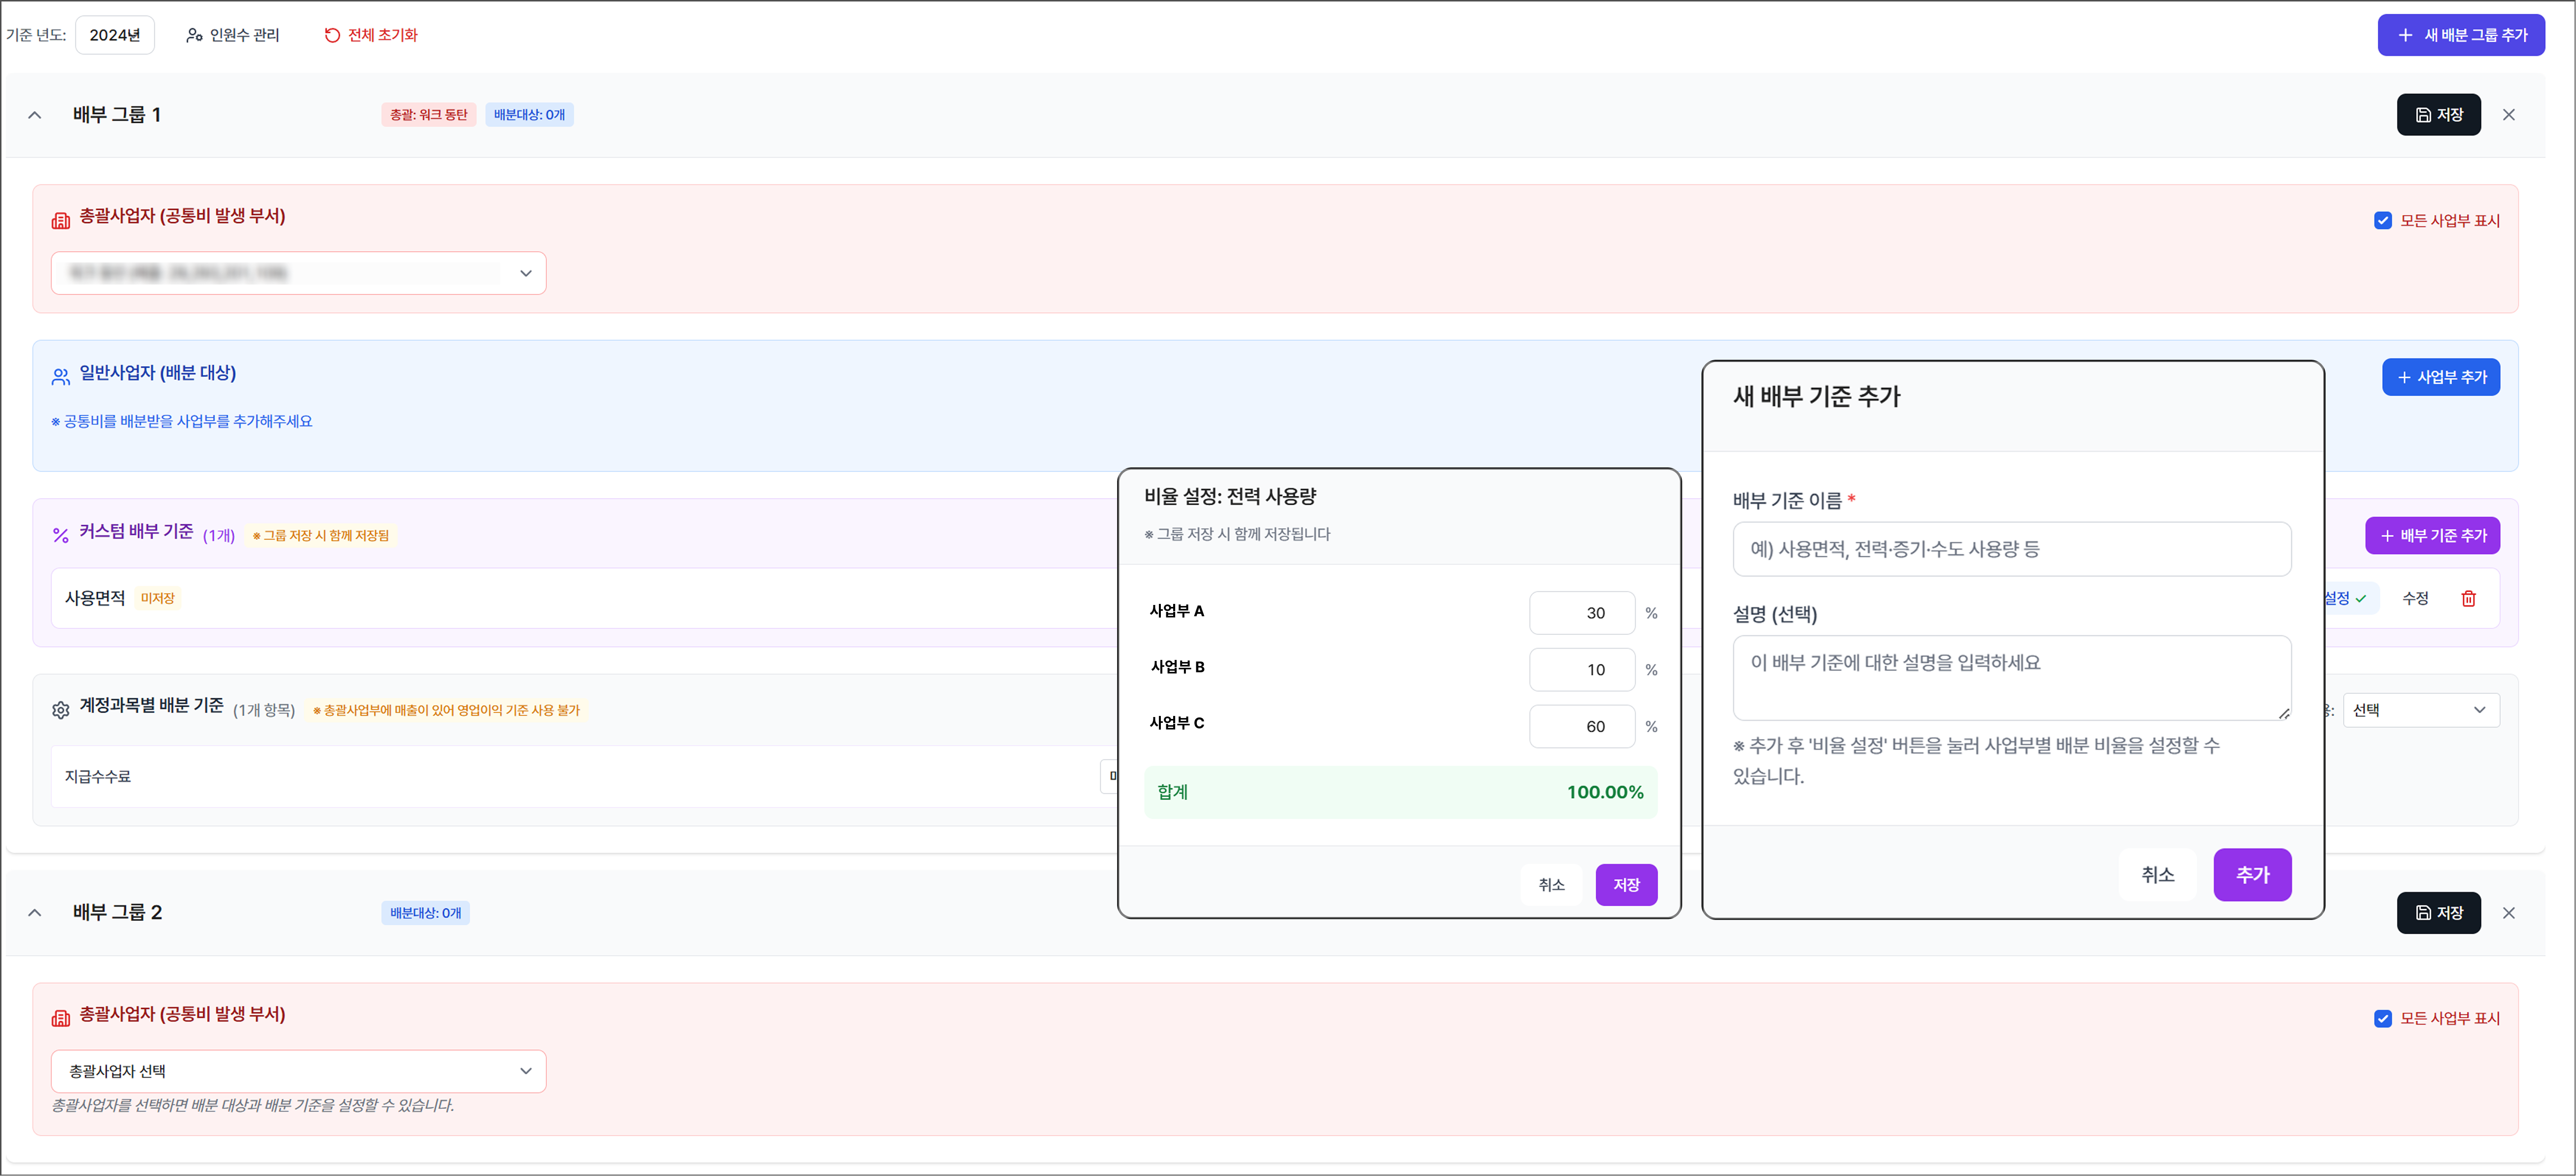This screenshot has width=2576, height=1176.
Task: Close 배부 그룹 2 with X icon
Action: 2508,912
